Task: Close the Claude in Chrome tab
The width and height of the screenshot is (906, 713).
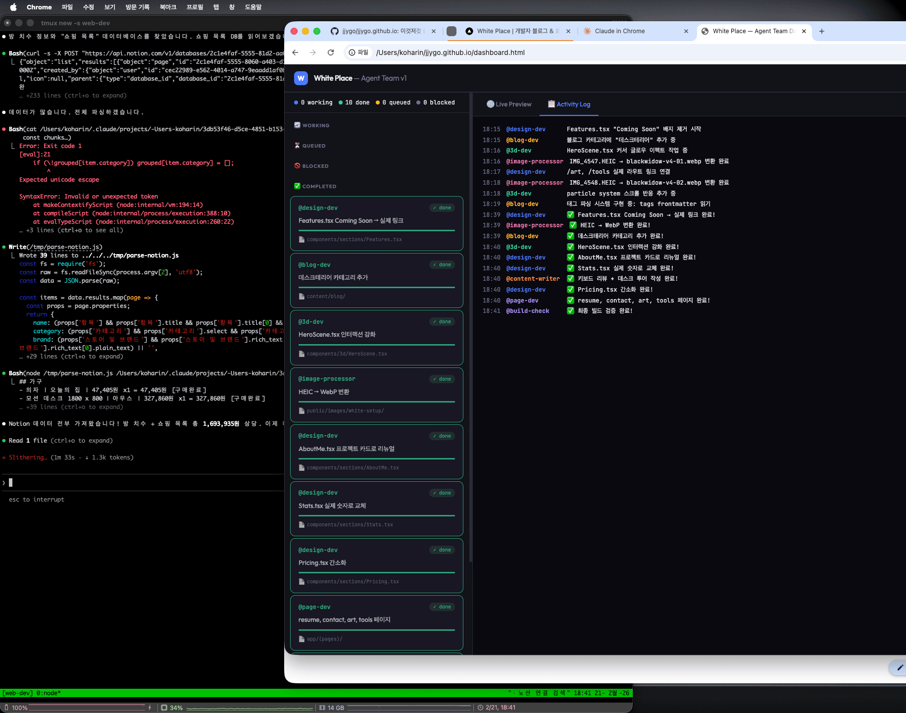Action: pos(686,31)
